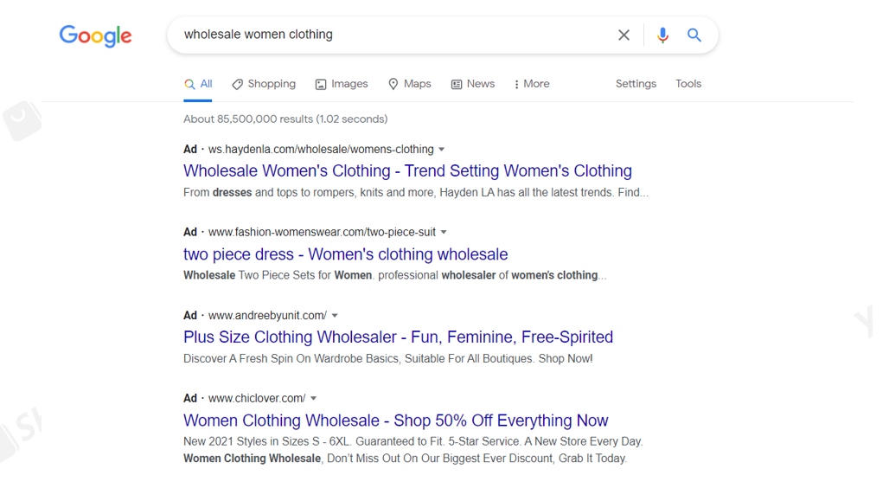Click the blue magnifying glass search icon
Viewport: 889px width, 488px height.
tap(694, 35)
